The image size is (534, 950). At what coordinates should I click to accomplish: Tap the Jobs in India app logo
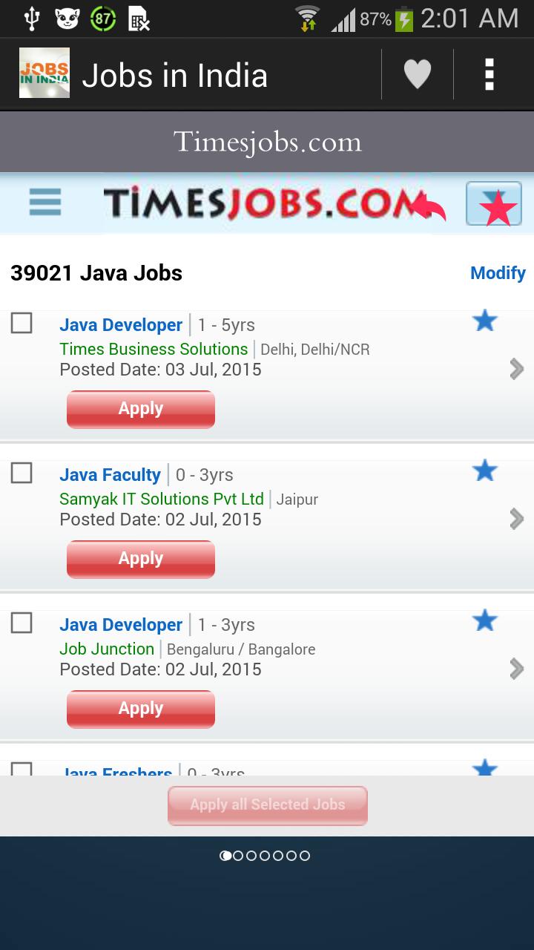pyautogui.click(x=44, y=73)
